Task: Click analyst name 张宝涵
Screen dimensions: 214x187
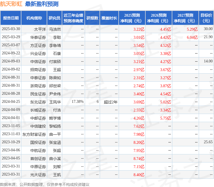Action: (x=55, y=142)
